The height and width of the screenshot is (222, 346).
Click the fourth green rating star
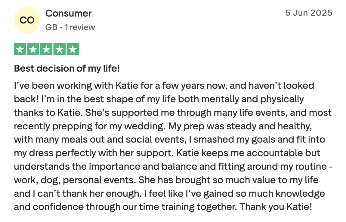(59, 50)
